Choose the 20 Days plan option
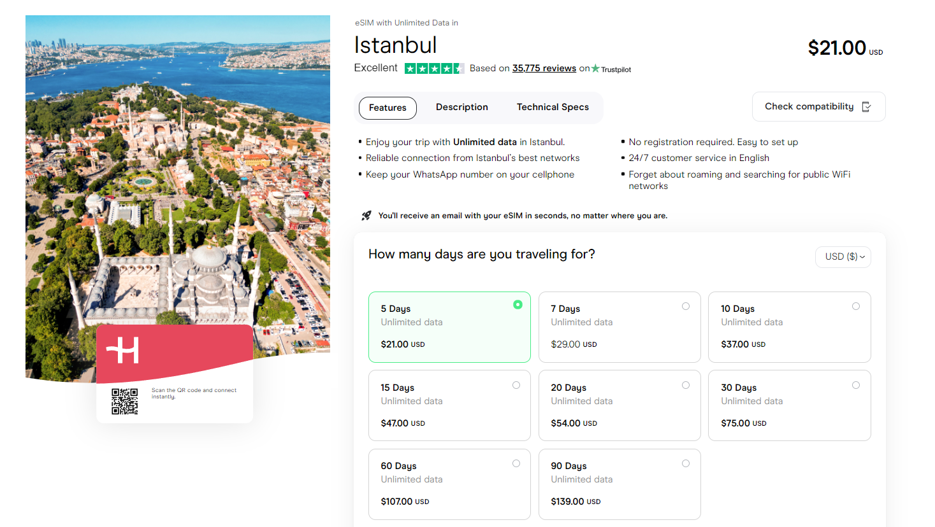935x527 pixels. (619, 405)
